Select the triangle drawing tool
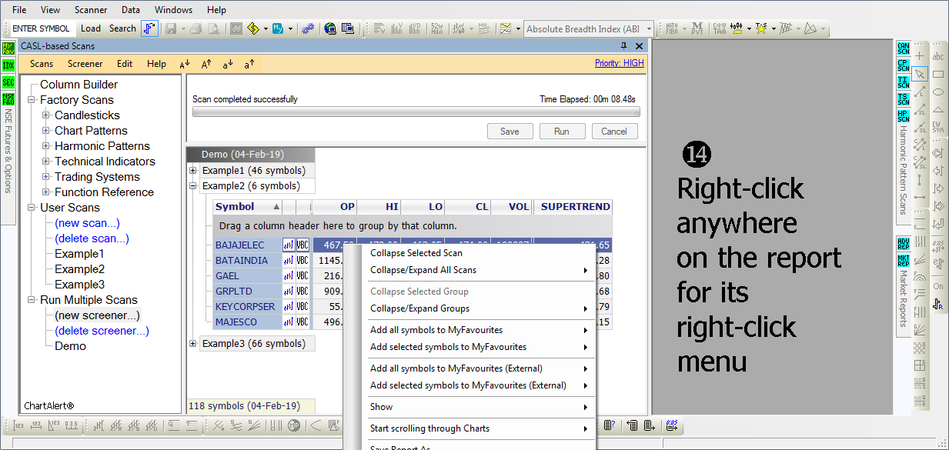949x450 pixels. point(938,108)
